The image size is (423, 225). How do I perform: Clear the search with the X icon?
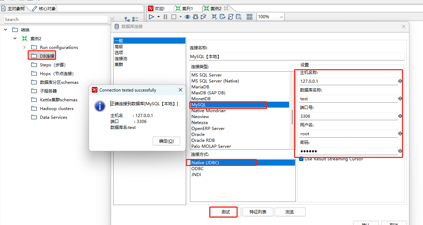112,20
